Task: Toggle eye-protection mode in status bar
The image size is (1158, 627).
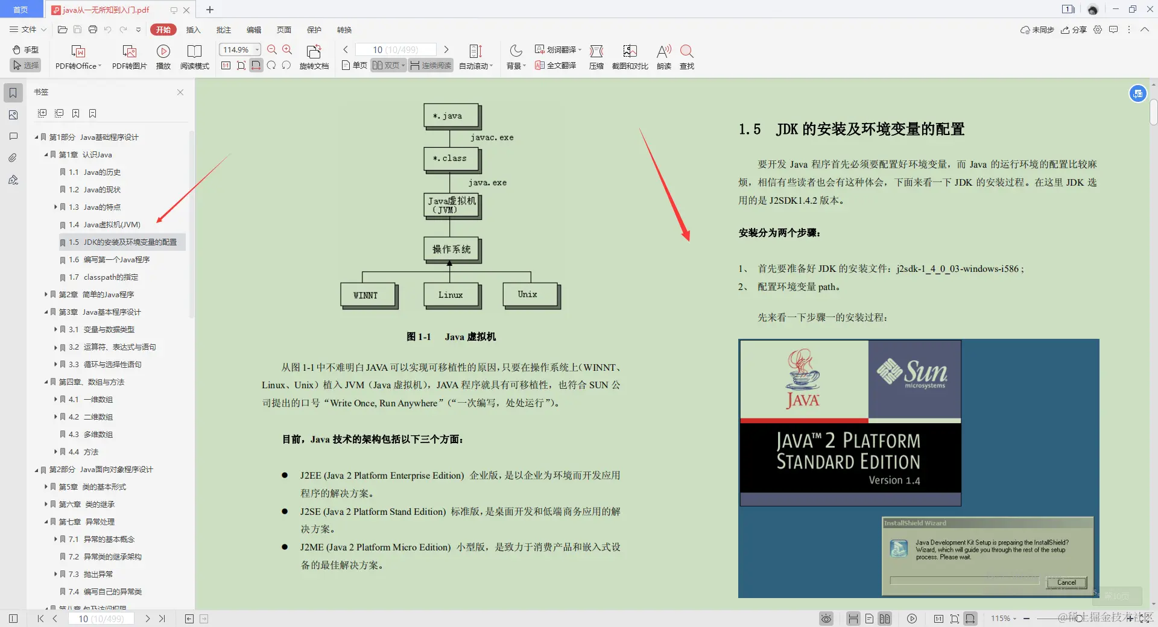Action: pos(826,619)
